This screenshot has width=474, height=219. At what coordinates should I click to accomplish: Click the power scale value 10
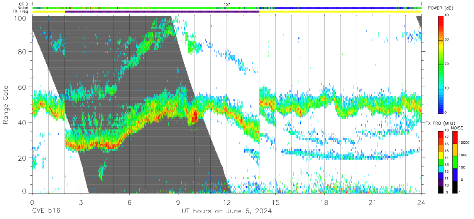447,88
